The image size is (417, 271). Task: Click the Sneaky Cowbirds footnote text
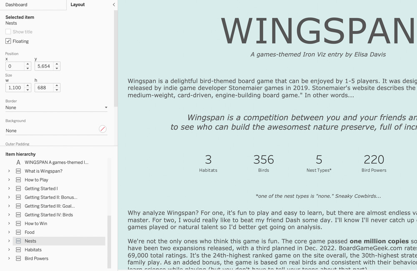(x=318, y=196)
